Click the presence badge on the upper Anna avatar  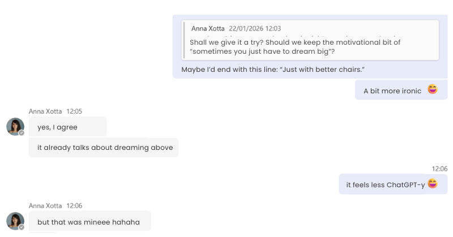[22, 133]
